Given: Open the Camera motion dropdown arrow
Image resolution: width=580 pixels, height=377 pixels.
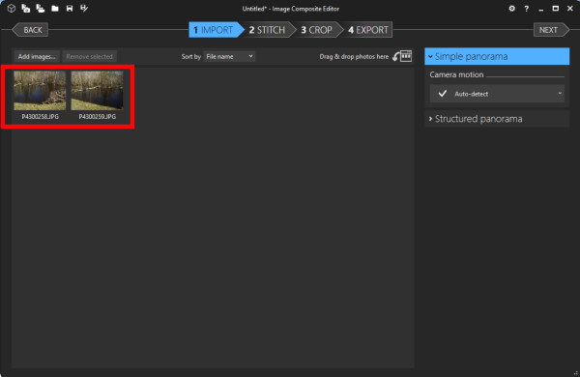Looking at the screenshot, I should pos(560,94).
